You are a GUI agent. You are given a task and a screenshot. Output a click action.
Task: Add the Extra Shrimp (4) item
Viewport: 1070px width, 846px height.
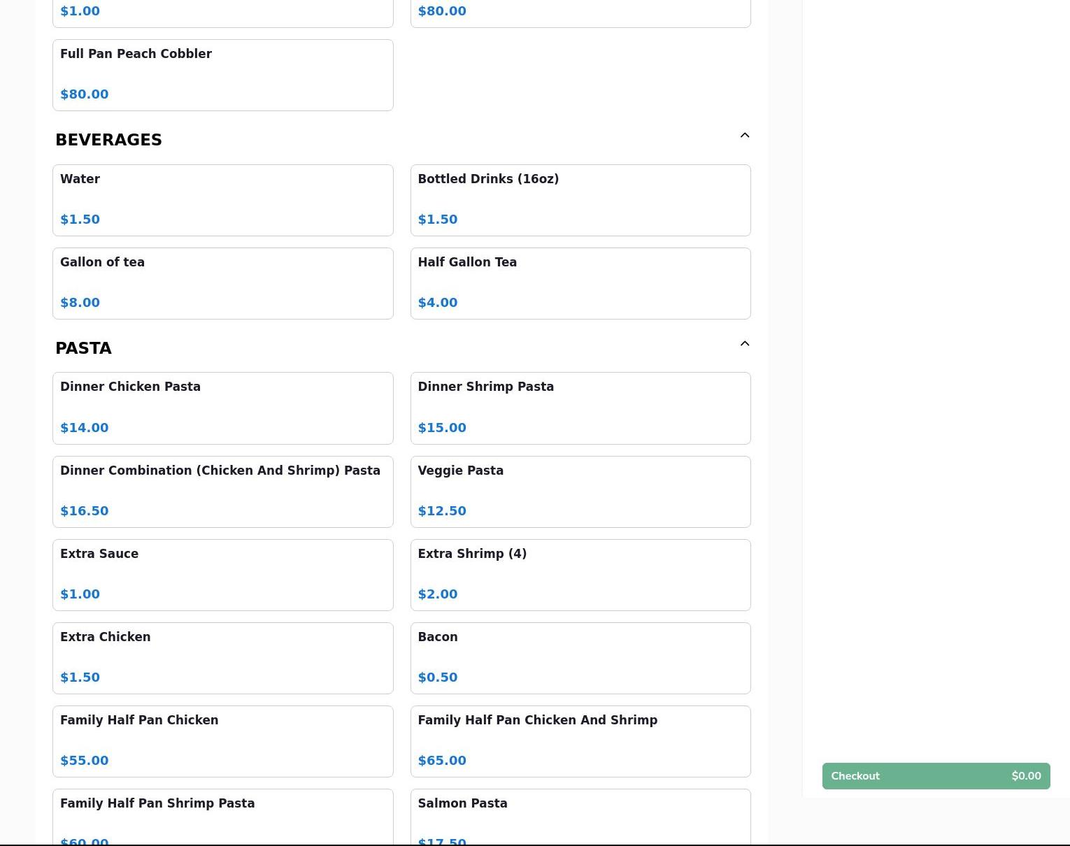pos(580,575)
